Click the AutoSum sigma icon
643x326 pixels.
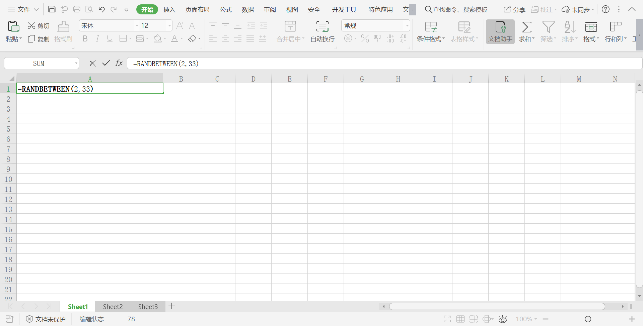(x=526, y=27)
